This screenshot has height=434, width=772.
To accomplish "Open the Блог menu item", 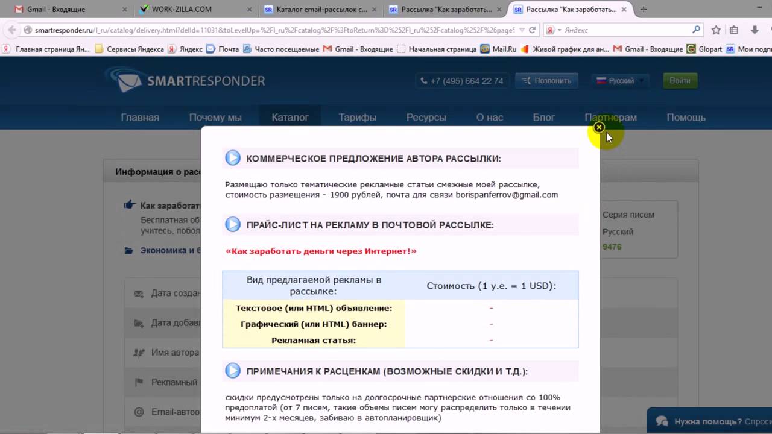I will pyautogui.click(x=544, y=118).
